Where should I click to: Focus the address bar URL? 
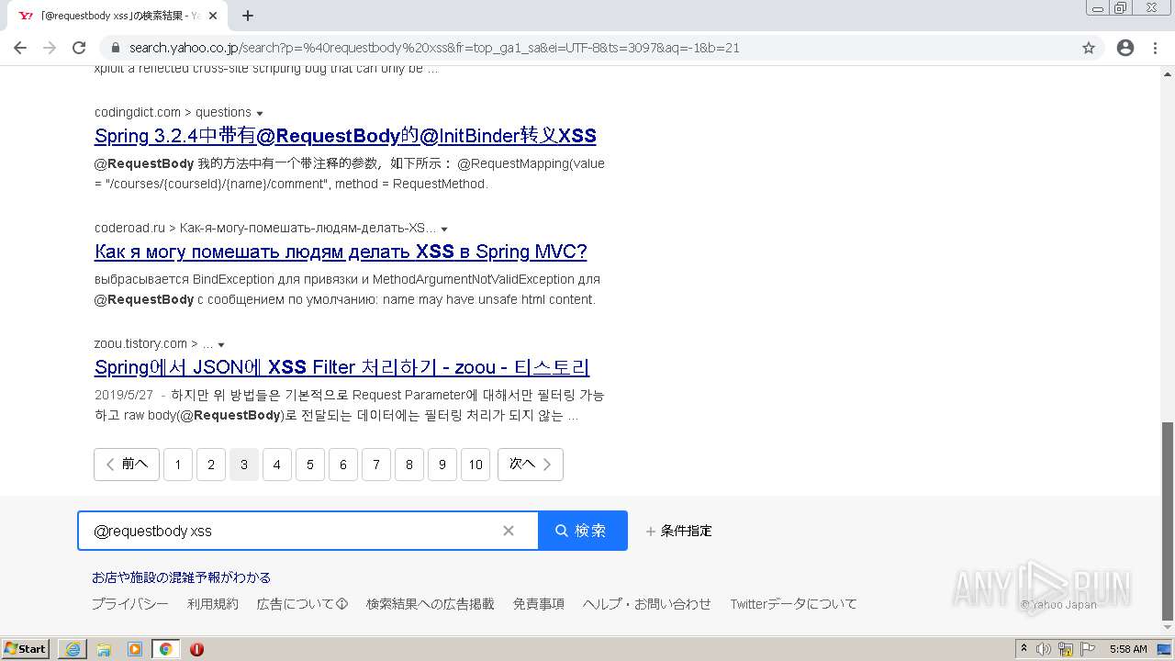(x=587, y=48)
